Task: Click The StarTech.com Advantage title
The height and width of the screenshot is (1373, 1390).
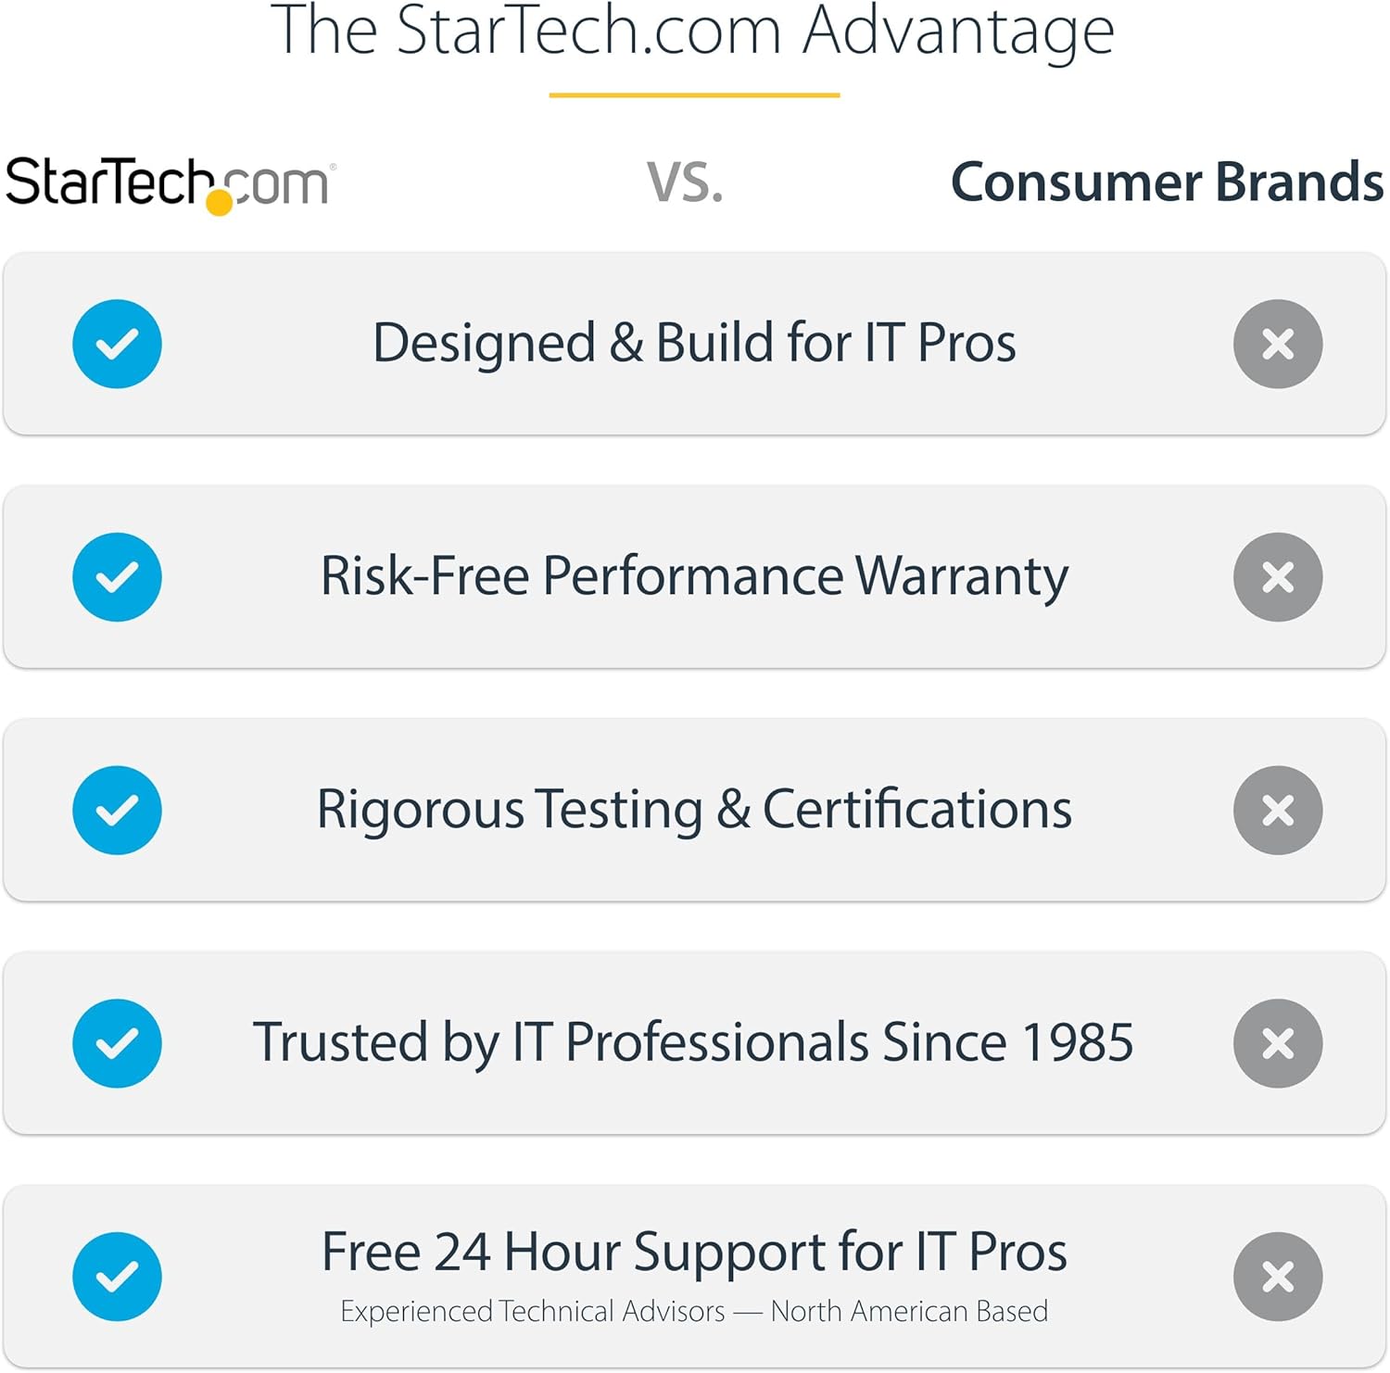Action: coord(693,31)
